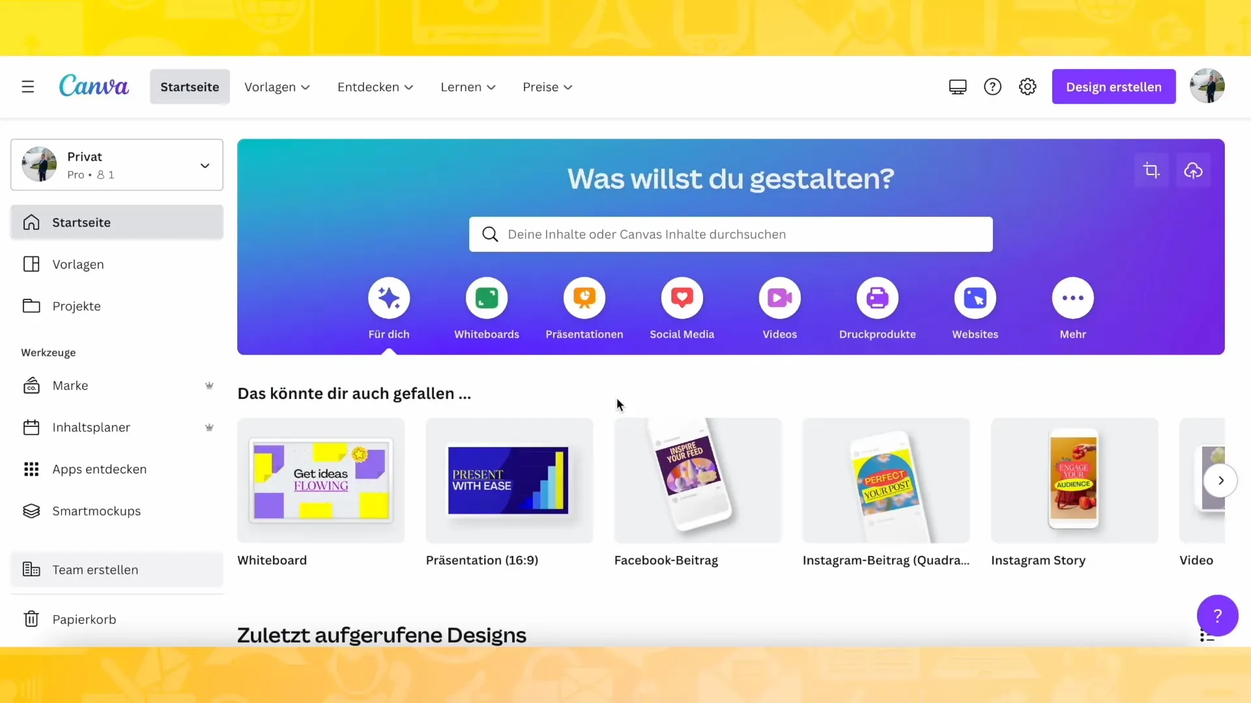Expand the Privat account dropdown
1251x703 pixels.
pos(205,165)
